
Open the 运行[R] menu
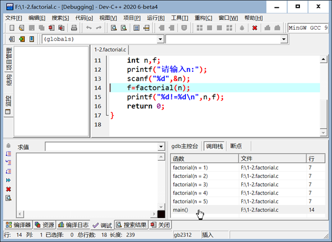[156, 18]
